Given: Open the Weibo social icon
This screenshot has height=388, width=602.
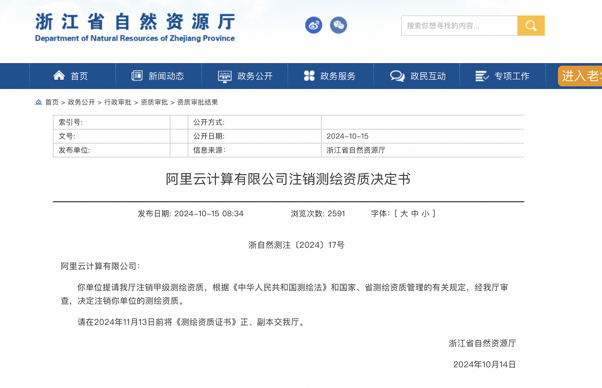Looking at the screenshot, I should click(314, 25).
